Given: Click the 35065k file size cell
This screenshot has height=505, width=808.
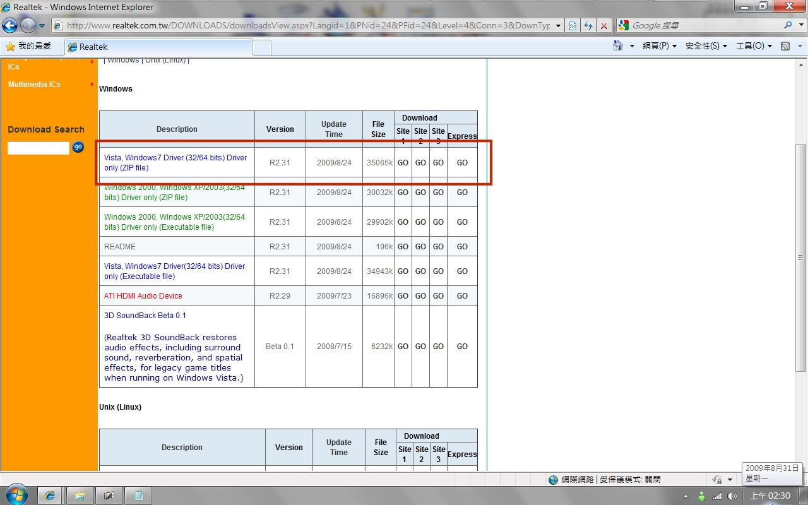Looking at the screenshot, I should pos(379,163).
